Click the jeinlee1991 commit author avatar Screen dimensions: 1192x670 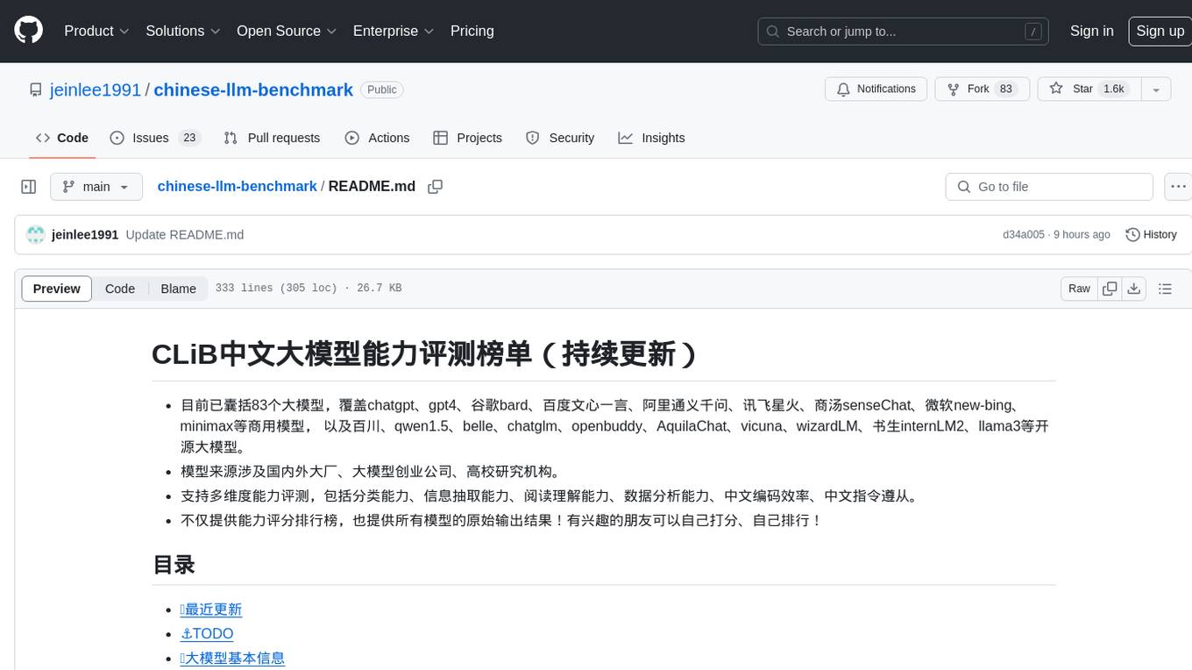36,235
